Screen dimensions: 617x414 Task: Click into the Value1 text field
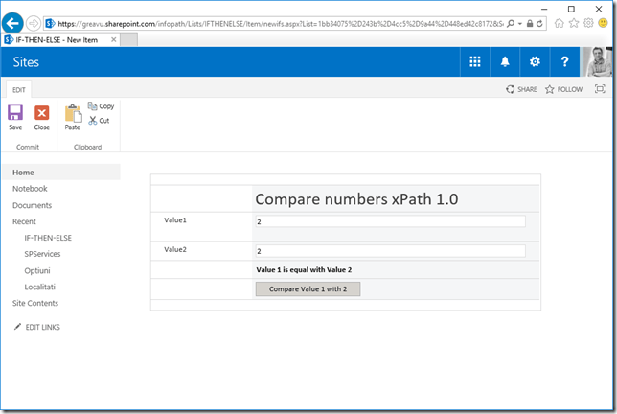(x=390, y=221)
